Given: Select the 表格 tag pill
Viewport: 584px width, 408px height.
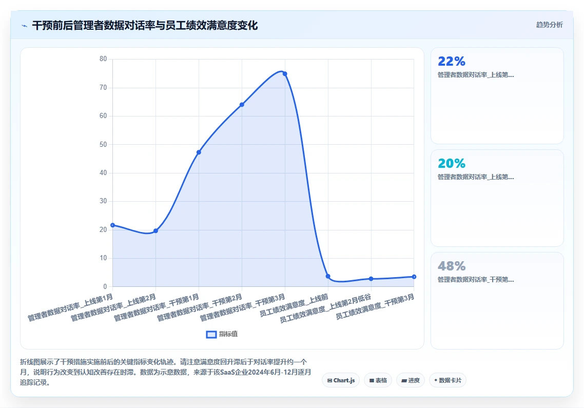Looking at the screenshot, I should click(378, 380).
